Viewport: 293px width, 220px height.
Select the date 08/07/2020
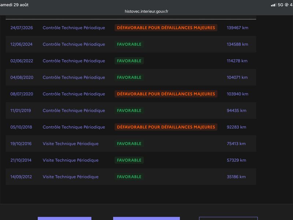click(22, 94)
